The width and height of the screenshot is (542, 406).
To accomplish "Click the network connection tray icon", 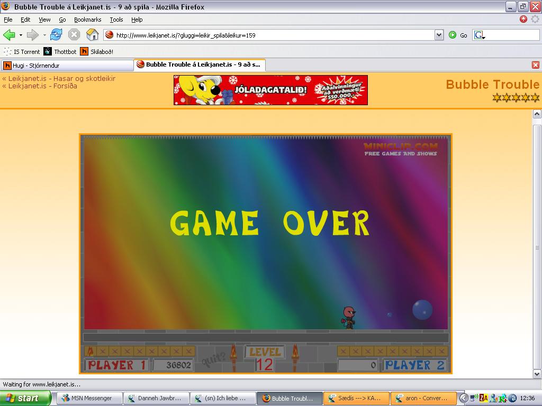I will click(x=474, y=398).
